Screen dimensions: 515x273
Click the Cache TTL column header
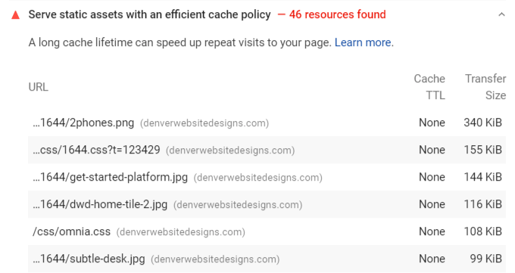coord(429,87)
